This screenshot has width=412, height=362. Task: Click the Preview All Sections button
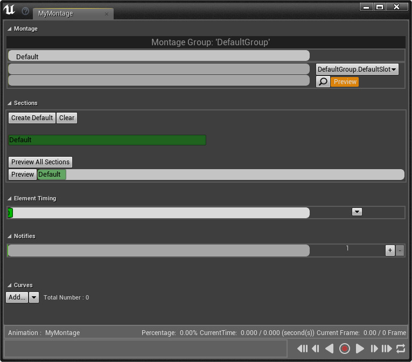click(x=40, y=162)
